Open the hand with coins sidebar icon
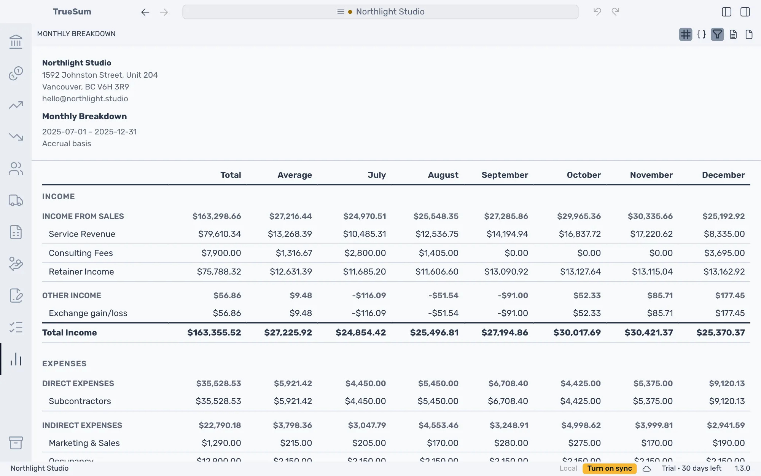 (16, 264)
